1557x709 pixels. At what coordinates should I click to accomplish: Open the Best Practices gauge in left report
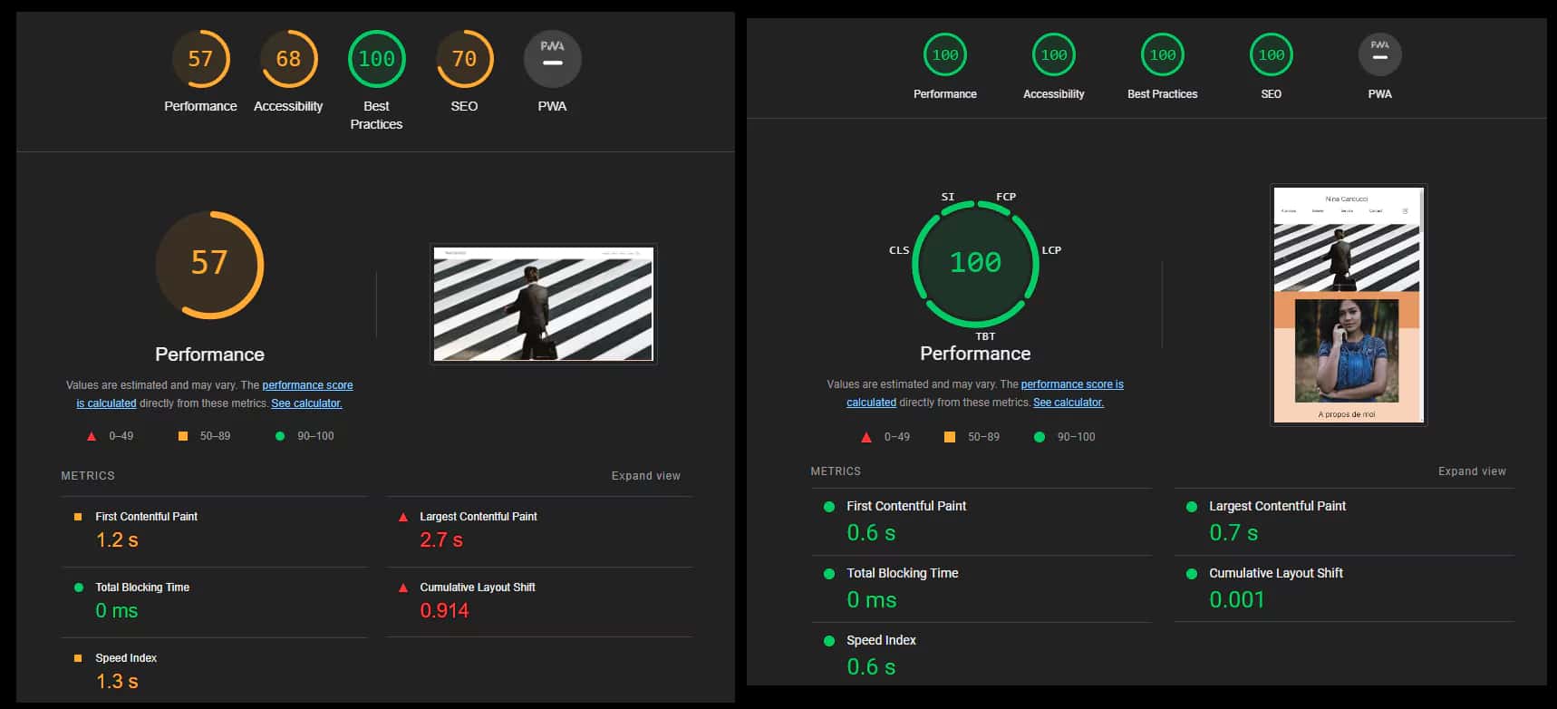(x=376, y=59)
